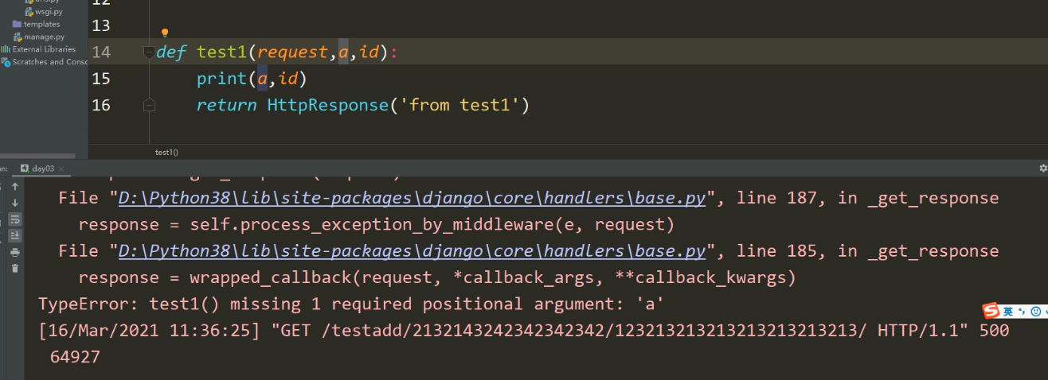The image size is (1048, 380).
Task: Click the fold end marker on line 16
Action: coord(149,104)
